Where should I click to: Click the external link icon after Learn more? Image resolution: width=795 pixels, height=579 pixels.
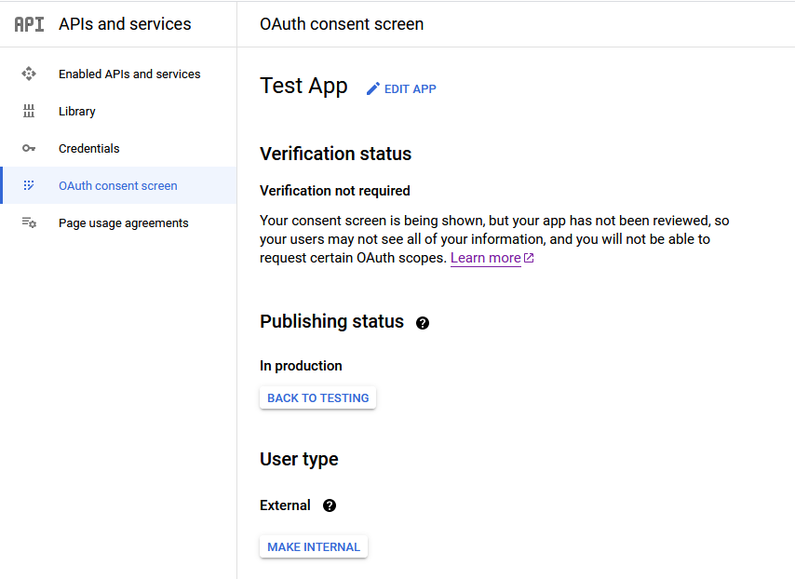[528, 258]
